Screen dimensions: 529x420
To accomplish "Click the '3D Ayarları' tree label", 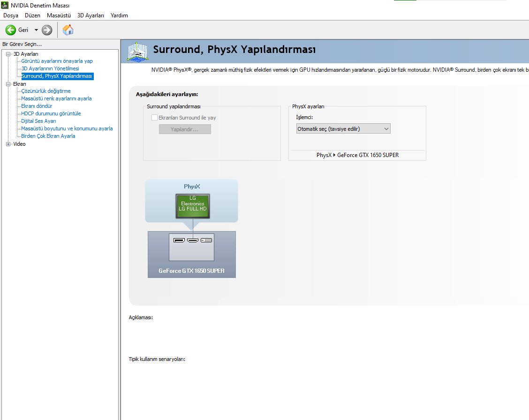I will (x=26, y=54).
